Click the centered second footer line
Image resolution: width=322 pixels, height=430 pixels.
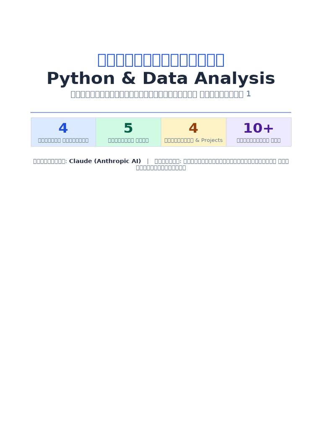(161, 168)
